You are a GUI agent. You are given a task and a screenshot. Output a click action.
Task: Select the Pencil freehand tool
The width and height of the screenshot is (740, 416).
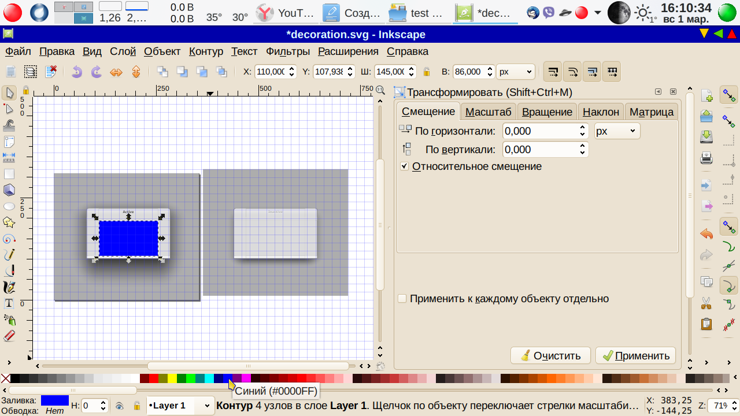click(x=9, y=254)
